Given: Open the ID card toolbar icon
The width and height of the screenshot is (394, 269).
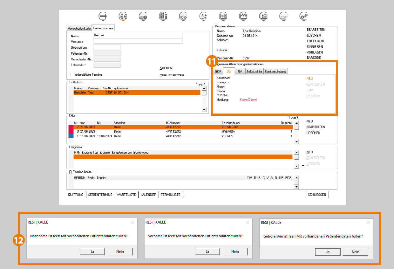Looking at the screenshot, I should [x=263, y=16].
